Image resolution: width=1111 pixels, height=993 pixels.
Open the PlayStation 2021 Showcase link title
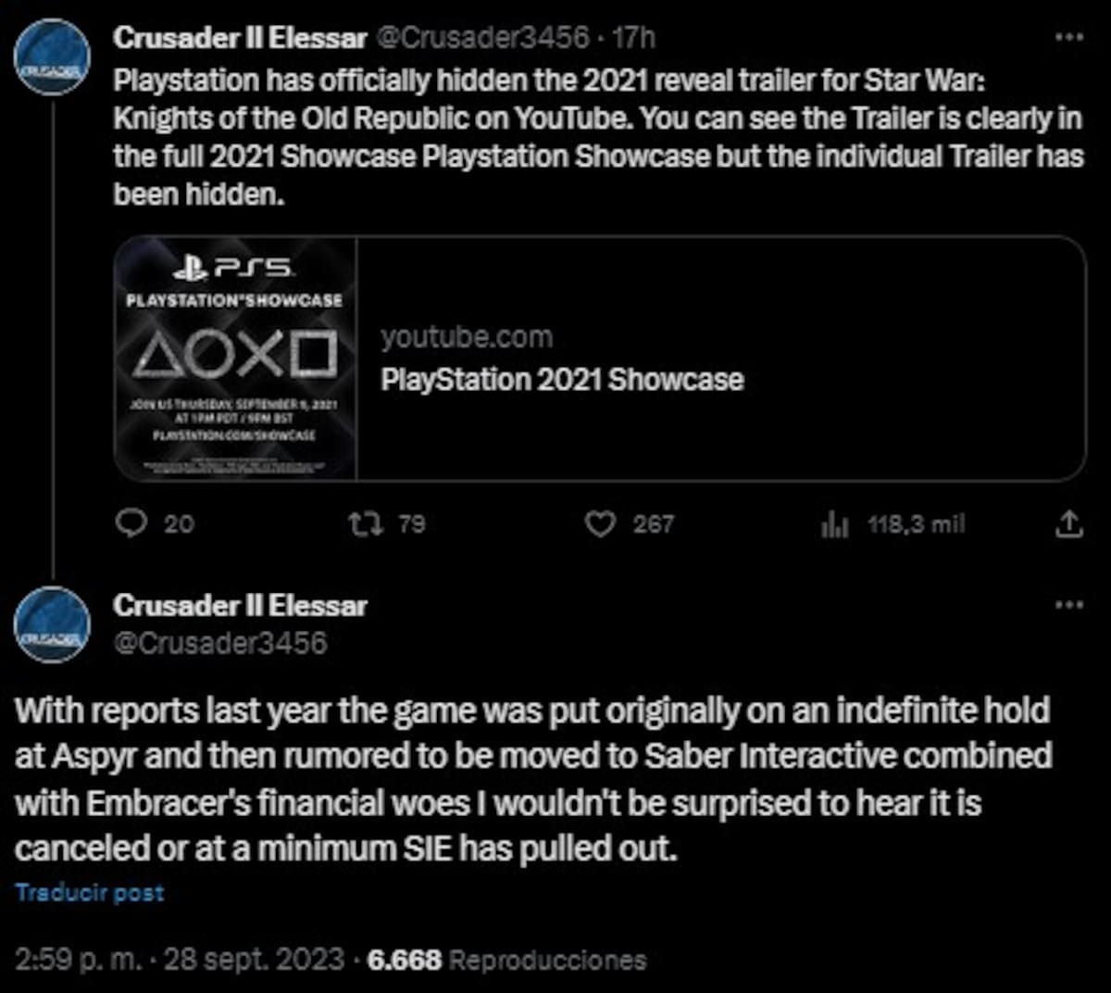[562, 380]
